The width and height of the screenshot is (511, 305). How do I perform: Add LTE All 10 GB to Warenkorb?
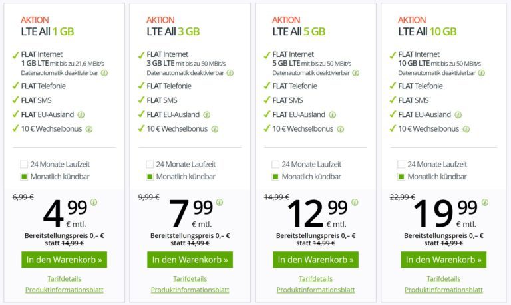443,259
